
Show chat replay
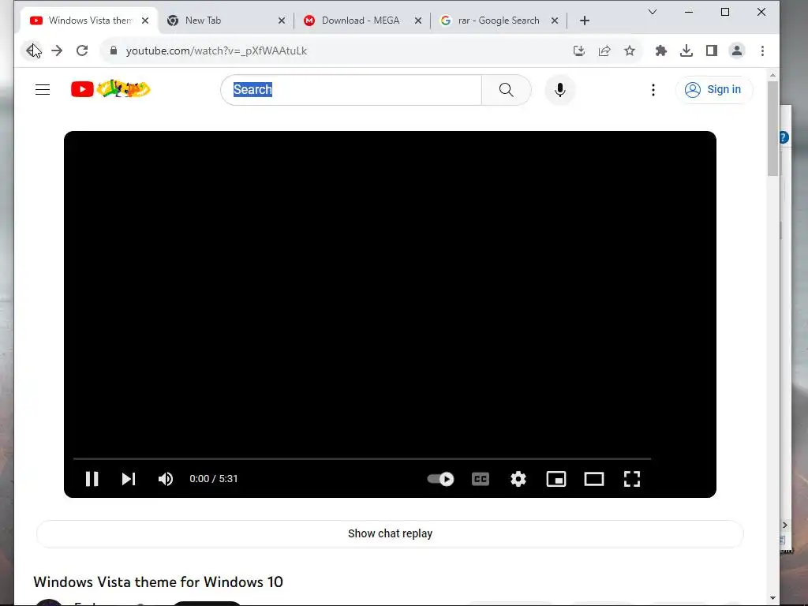pyautogui.click(x=390, y=534)
